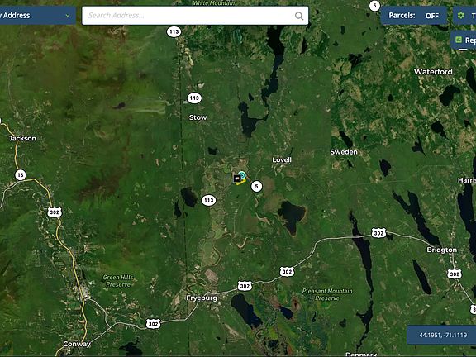Click the Waterford town label

click(x=433, y=72)
